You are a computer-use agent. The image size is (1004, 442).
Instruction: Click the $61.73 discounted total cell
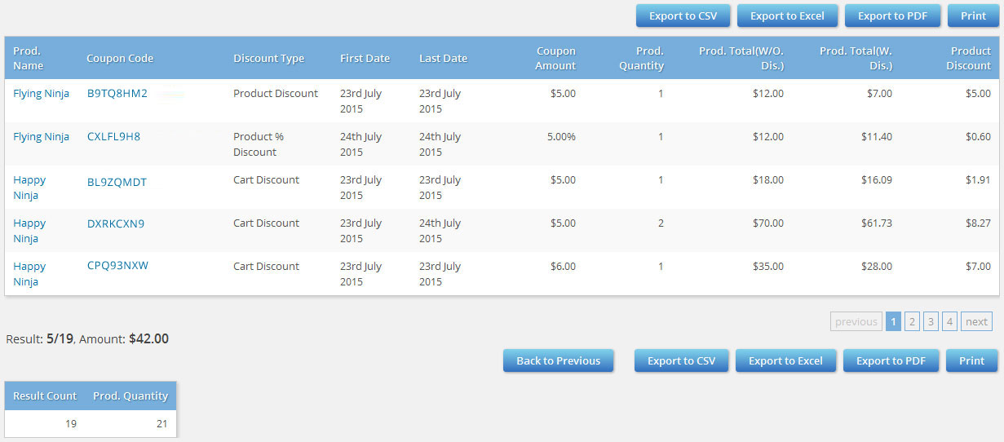point(877,223)
